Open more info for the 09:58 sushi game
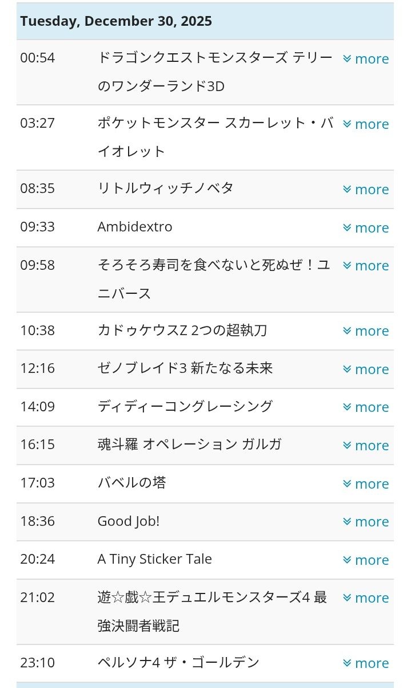The width and height of the screenshot is (411, 688). [x=366, y=266]
